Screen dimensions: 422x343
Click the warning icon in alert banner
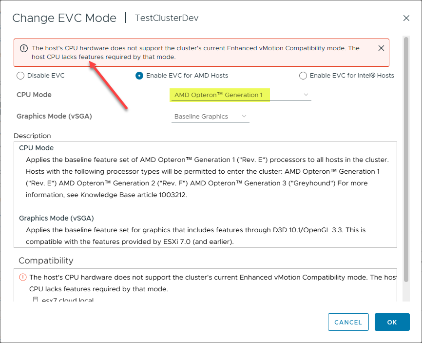(x=23, y=48)
